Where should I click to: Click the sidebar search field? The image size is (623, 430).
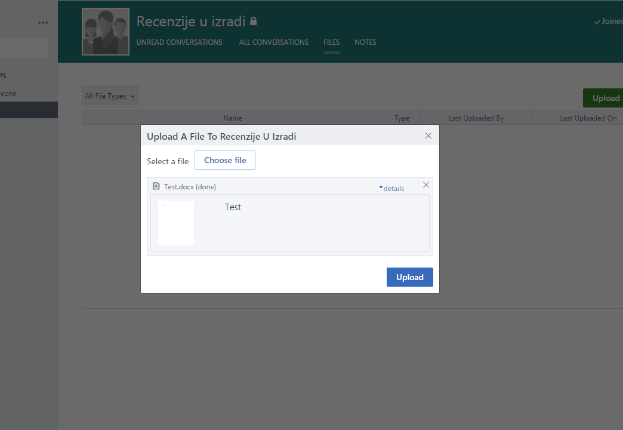(x=24, y=48)
